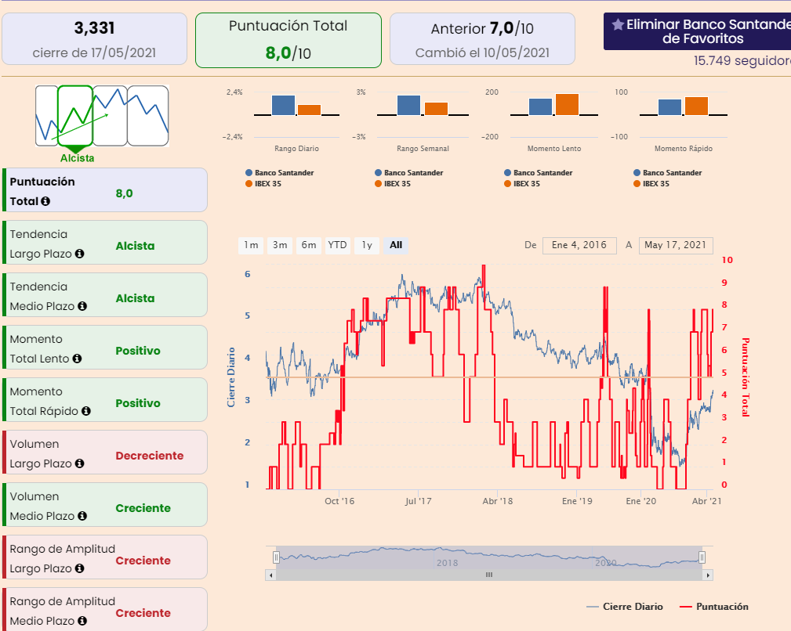Click info icon beside Tendencia Largo Plazo
The height and width of the screenshot is (631, 791).
pos(79,254)
